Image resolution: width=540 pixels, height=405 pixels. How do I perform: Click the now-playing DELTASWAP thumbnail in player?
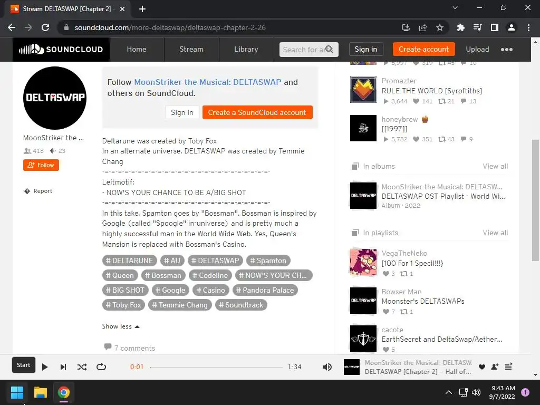pos(352,367)
